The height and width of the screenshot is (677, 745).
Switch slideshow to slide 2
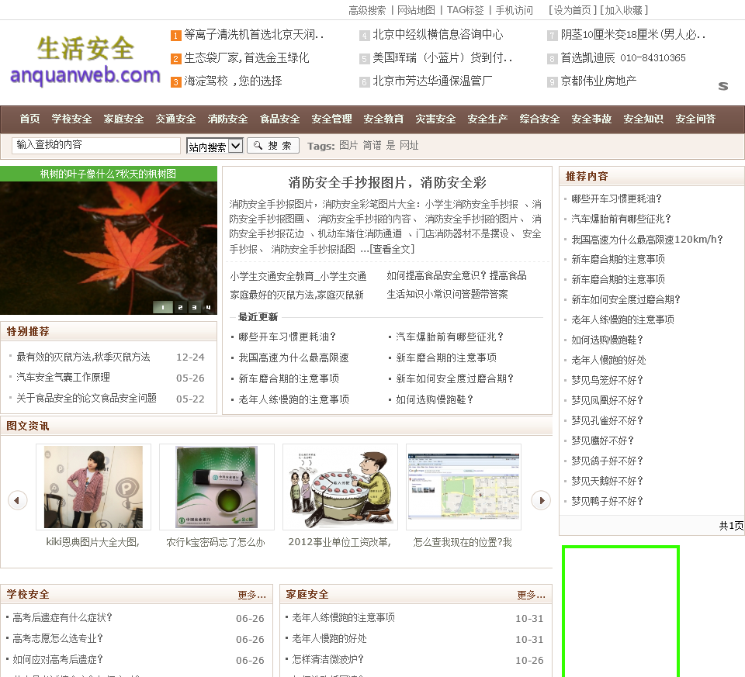click(x=180, y=307)
